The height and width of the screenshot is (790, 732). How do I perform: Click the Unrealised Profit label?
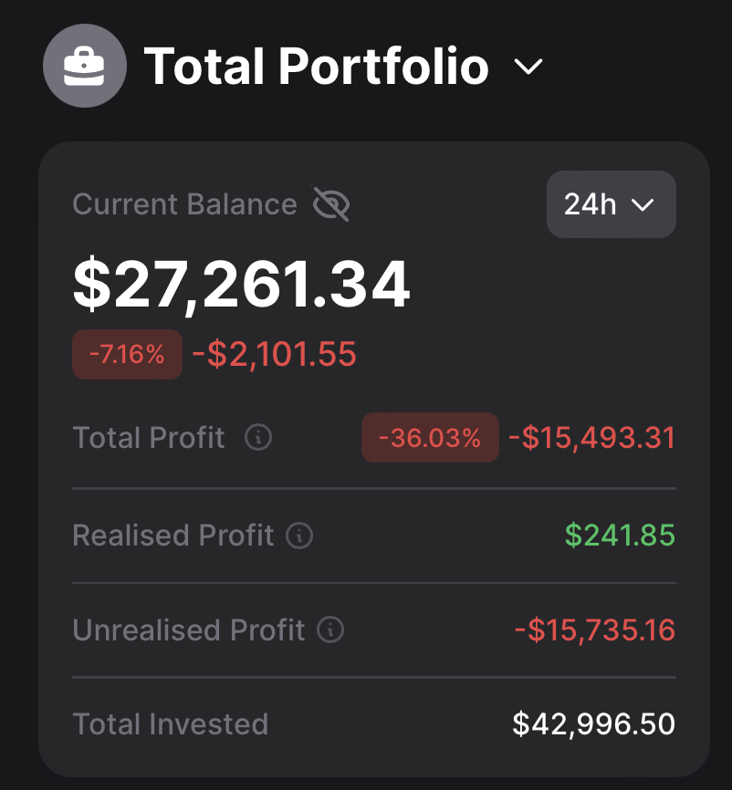pos(189,629)
